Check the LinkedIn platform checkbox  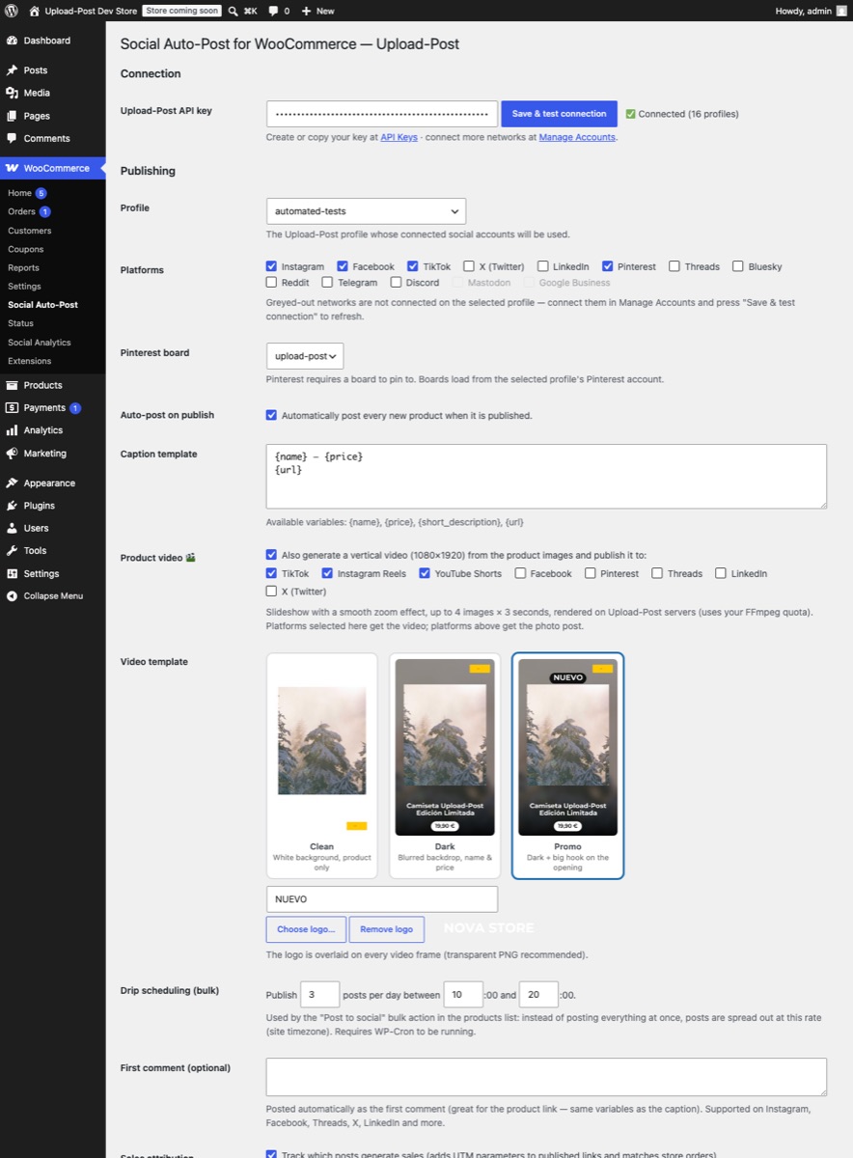[x=543, y=266]
